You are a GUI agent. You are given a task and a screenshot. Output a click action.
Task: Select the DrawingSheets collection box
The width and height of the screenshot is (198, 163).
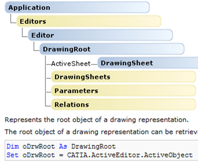[123, 77]
